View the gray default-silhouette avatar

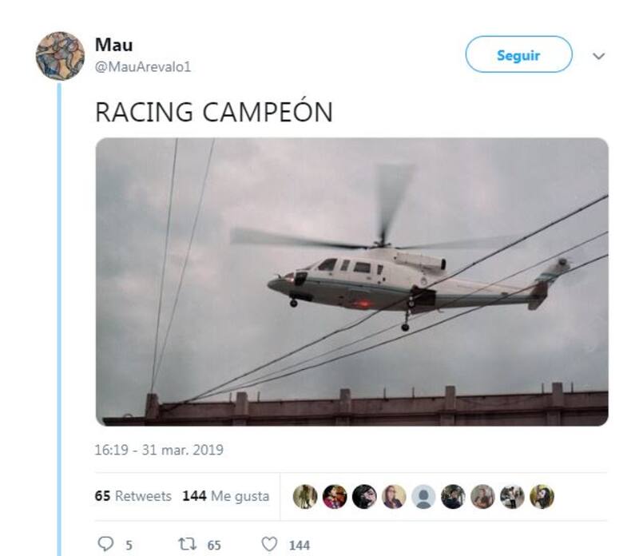pos(423,497)
